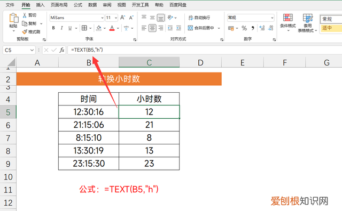Apply cell borders icon
Image resolution: width=342 pixels, height=211 pixels.
[x=84, y=28]
